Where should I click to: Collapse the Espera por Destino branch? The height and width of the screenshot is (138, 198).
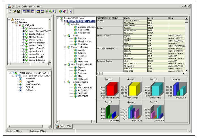pyautogui.click(x=65, y=47)
